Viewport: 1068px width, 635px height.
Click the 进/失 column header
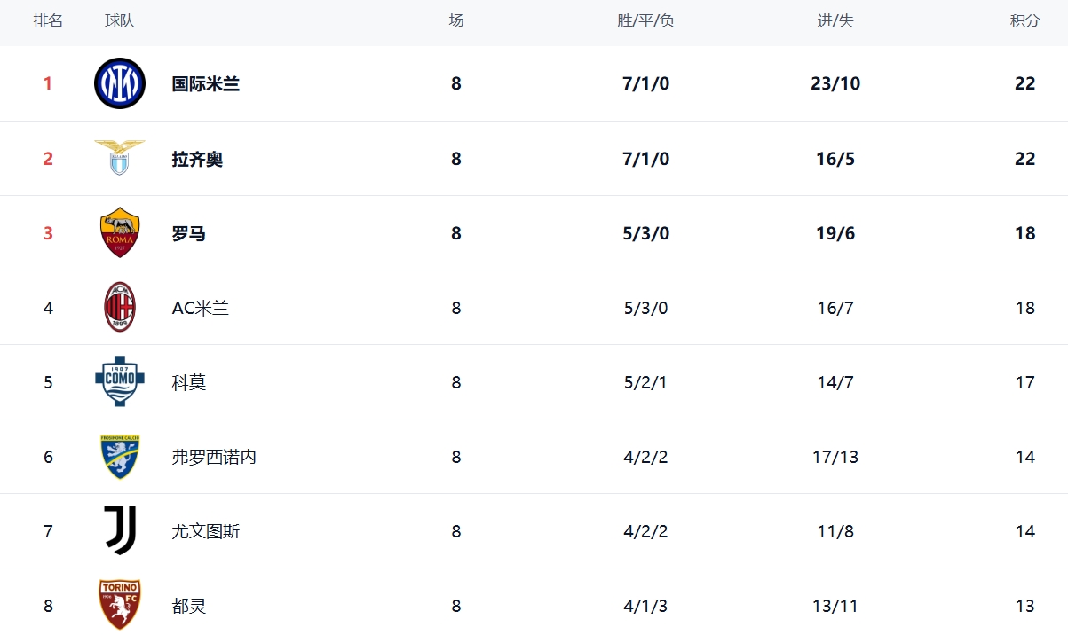pyautogui.click(x=835, y=20)
